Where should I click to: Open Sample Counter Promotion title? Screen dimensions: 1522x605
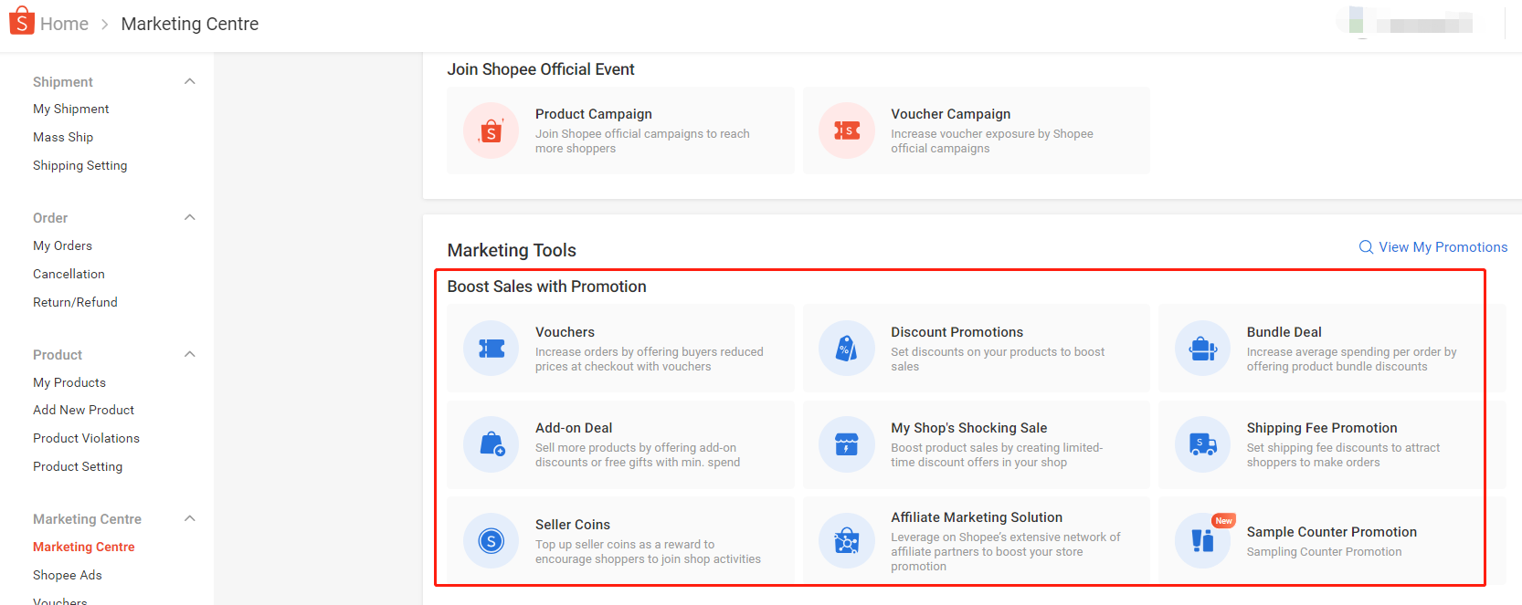pyautogui.click(x=1332, y=532)
